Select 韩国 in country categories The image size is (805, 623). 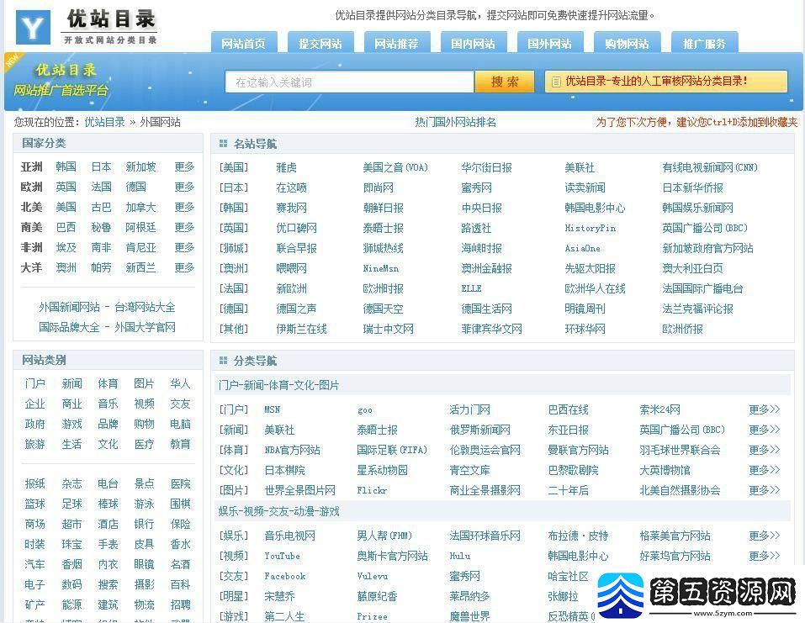click(x=66, y=166)
